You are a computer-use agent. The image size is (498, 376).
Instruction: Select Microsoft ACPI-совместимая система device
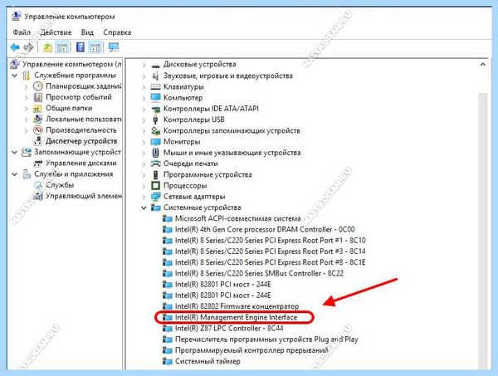pos(238,218)
